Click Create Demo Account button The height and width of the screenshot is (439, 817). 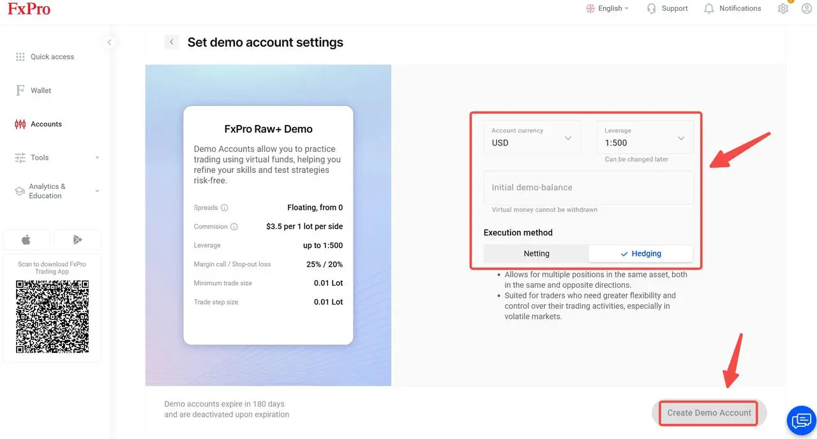709,413
